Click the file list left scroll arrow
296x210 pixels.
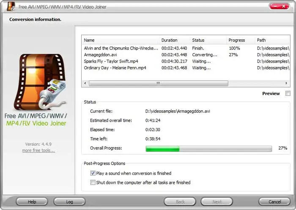click(85, 83)
